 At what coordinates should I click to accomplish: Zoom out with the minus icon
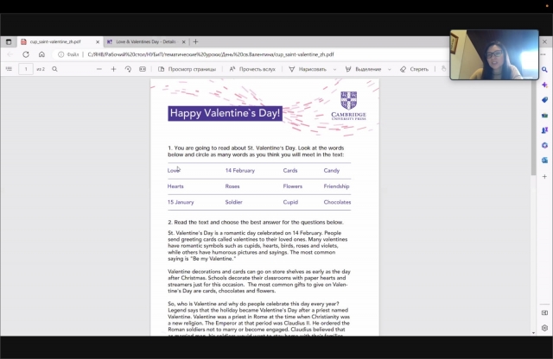98,69
